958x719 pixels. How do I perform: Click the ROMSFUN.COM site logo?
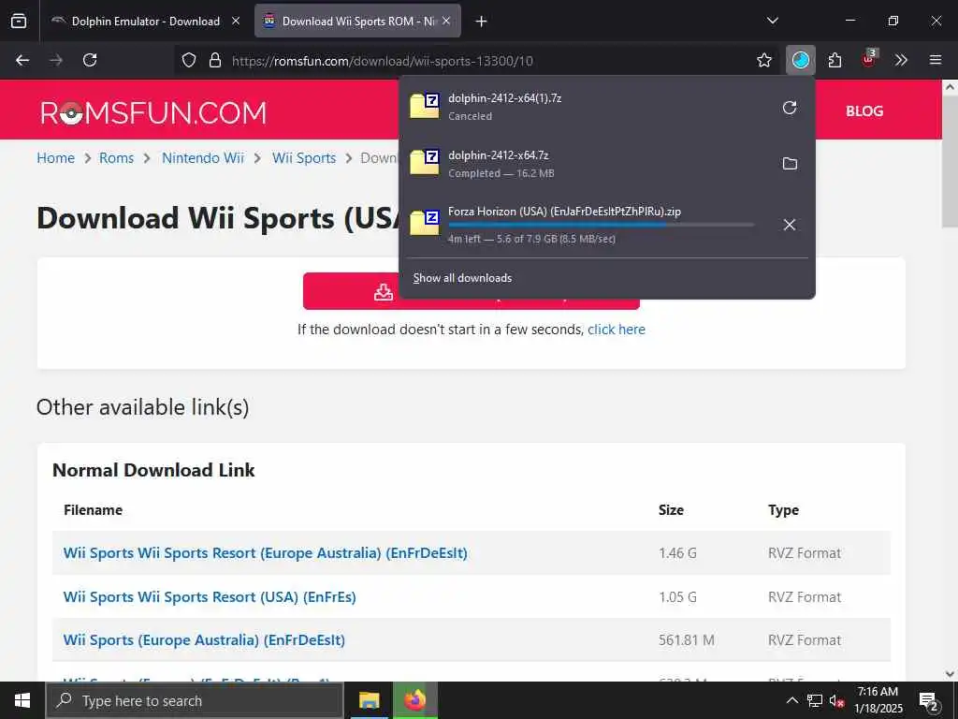(x=153, y=113)
